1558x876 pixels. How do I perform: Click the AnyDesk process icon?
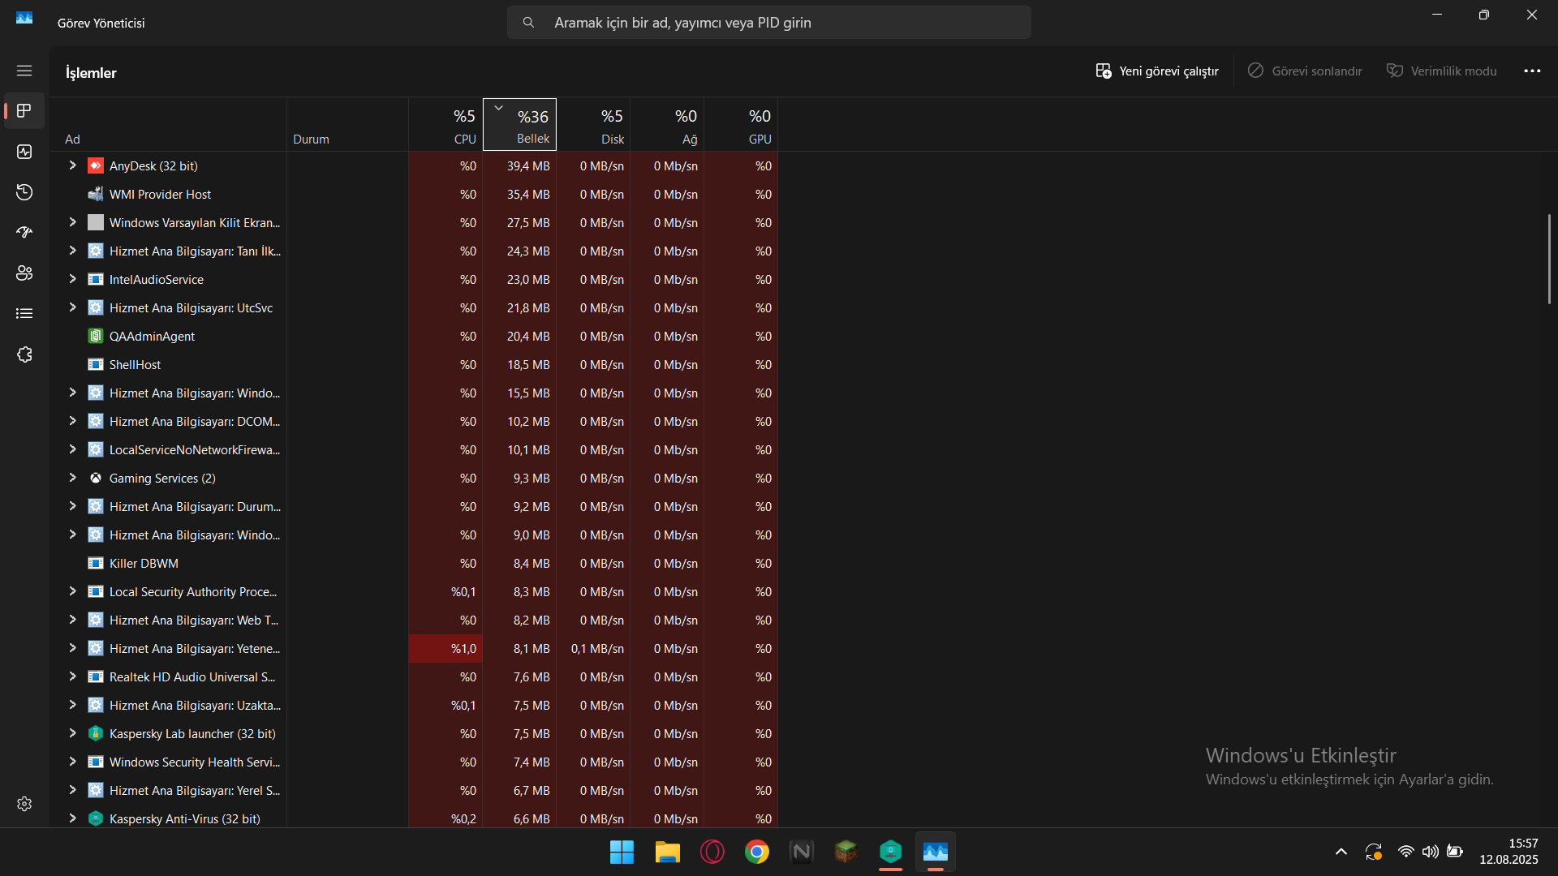click(x=96, y=165)
